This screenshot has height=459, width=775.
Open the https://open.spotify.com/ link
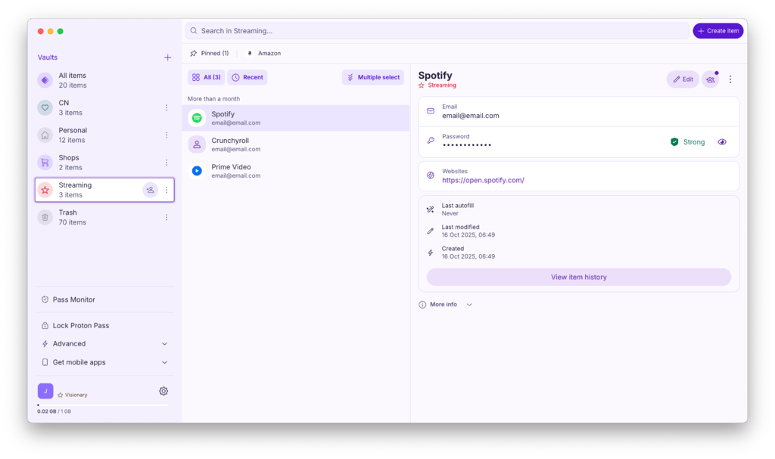(x=483, y=180)
